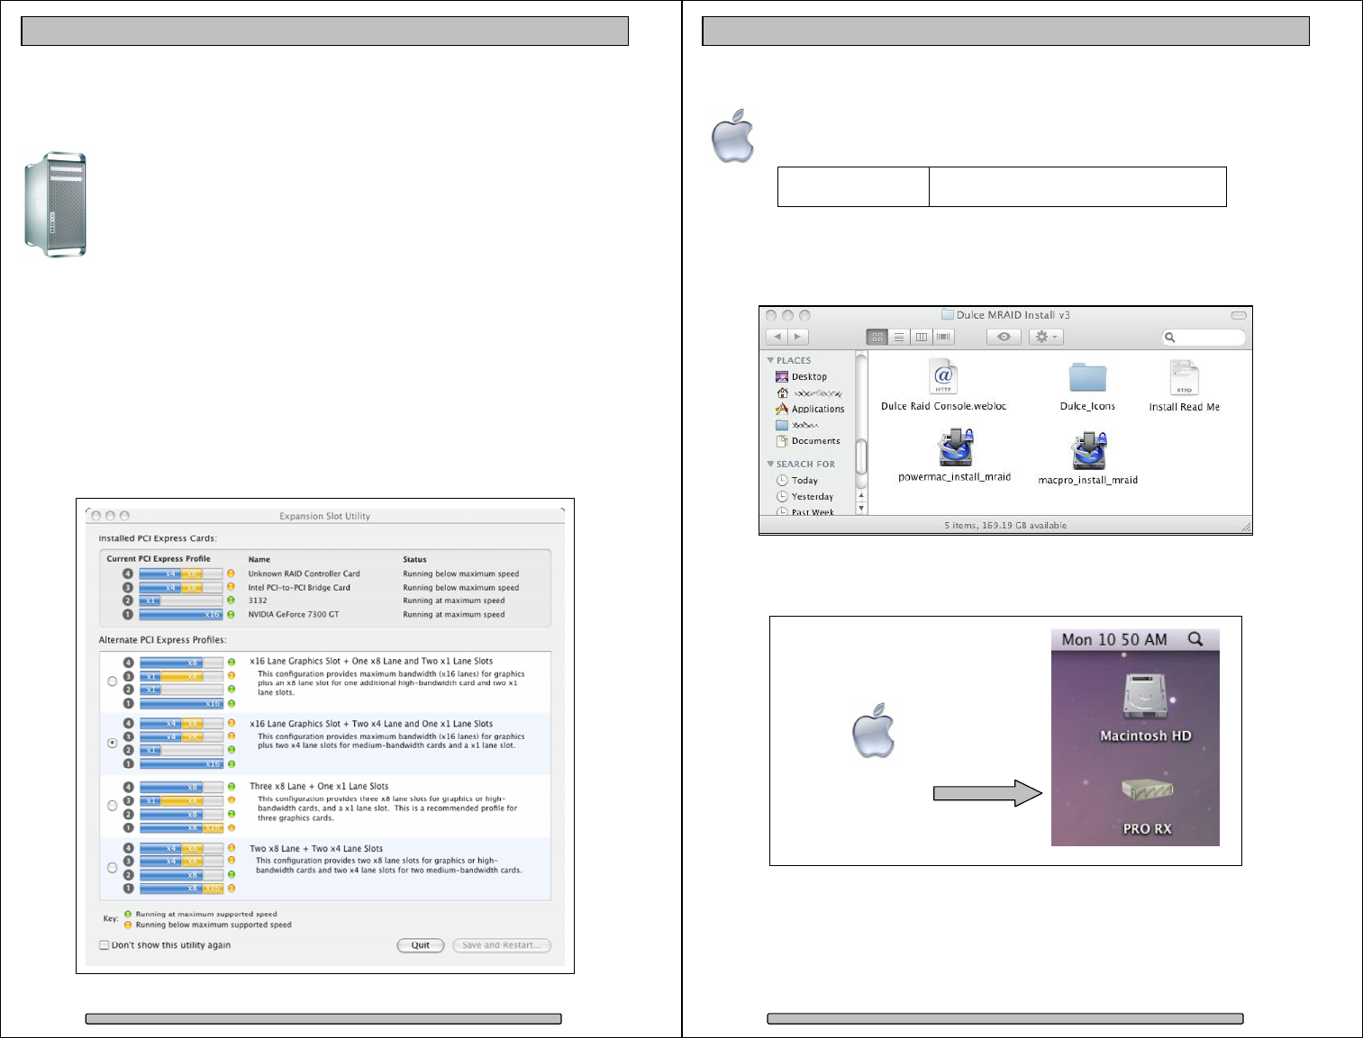Click the Save and Restart button
This screenshot has height=1038, width=1363.
(502, 945)
